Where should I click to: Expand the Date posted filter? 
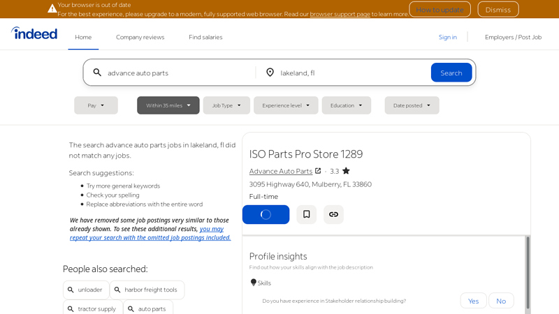(412, 105)
